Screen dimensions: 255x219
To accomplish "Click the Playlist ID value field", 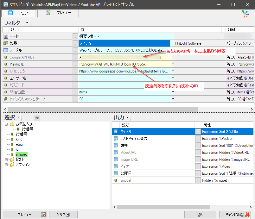I will (125, 64).
